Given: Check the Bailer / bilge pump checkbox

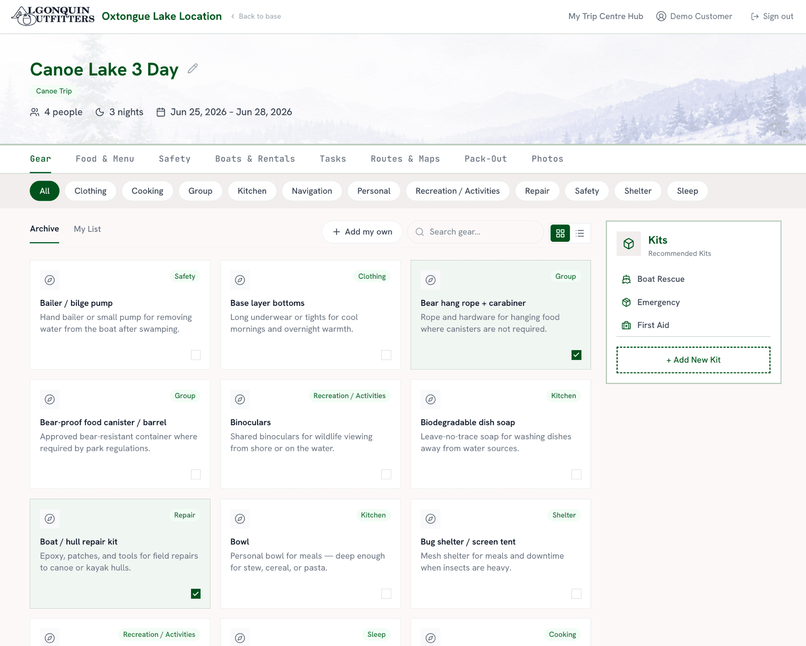Looking at the screenshot, I should [x=196, y=355].
